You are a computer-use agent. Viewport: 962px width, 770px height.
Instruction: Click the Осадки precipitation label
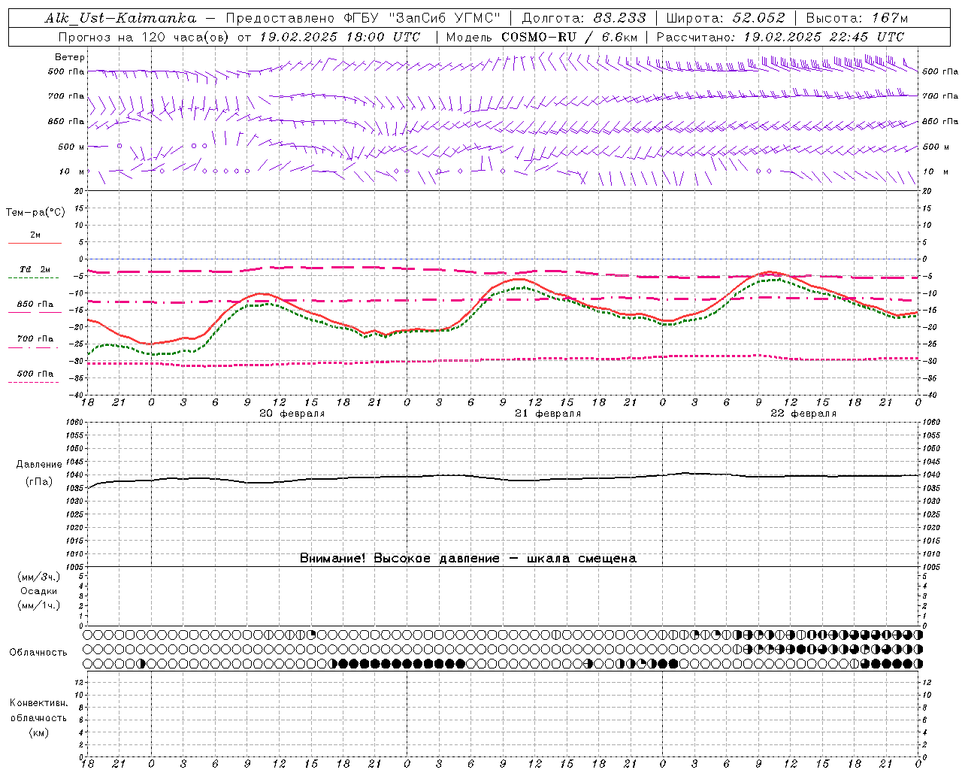pyautogui.click(x=38, y=591)
